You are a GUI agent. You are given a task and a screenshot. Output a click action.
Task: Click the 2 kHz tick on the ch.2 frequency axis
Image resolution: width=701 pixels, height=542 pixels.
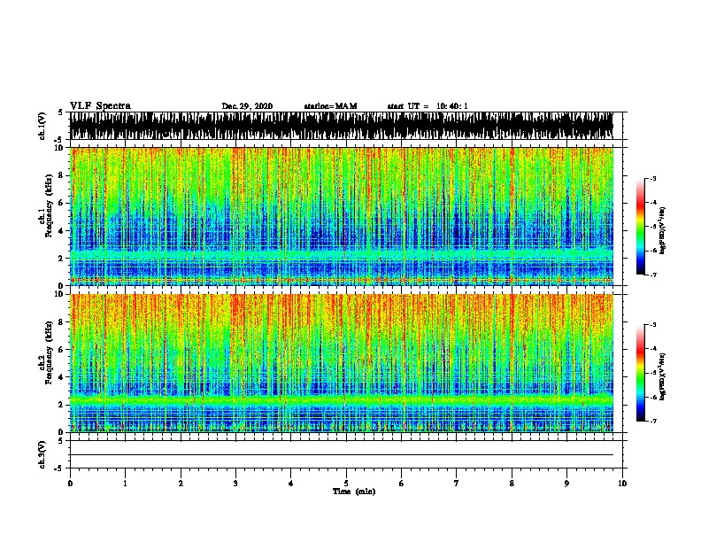(x=62, y=405)
